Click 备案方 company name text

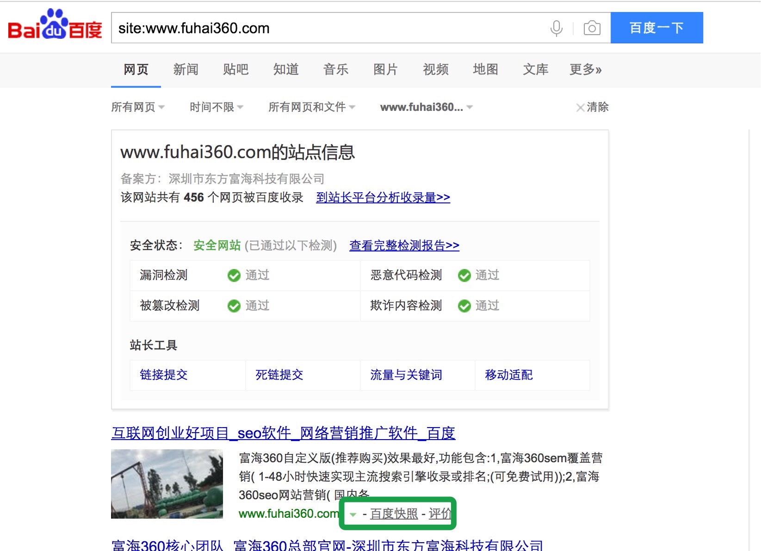(x=246, y=179)
